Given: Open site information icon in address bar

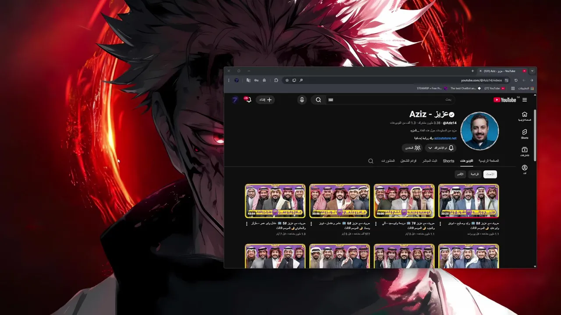Looking at the screenshot, I should tap(507, 80).
